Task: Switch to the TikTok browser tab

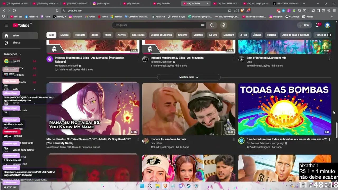Action: (286, 3)
